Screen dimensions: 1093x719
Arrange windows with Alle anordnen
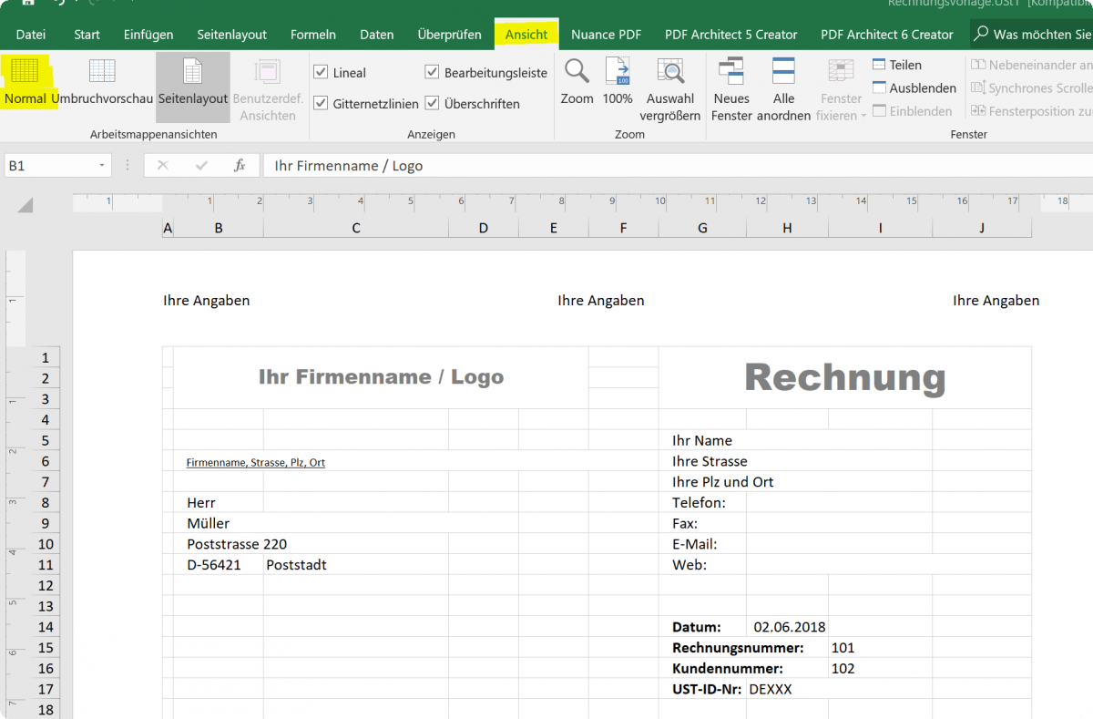(783, 87)
